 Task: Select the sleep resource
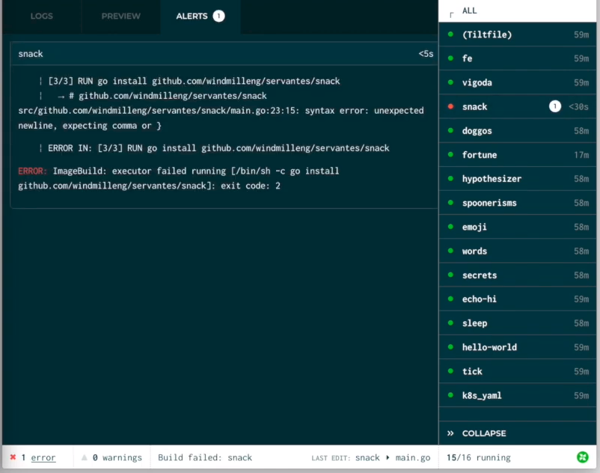[518, 323]
